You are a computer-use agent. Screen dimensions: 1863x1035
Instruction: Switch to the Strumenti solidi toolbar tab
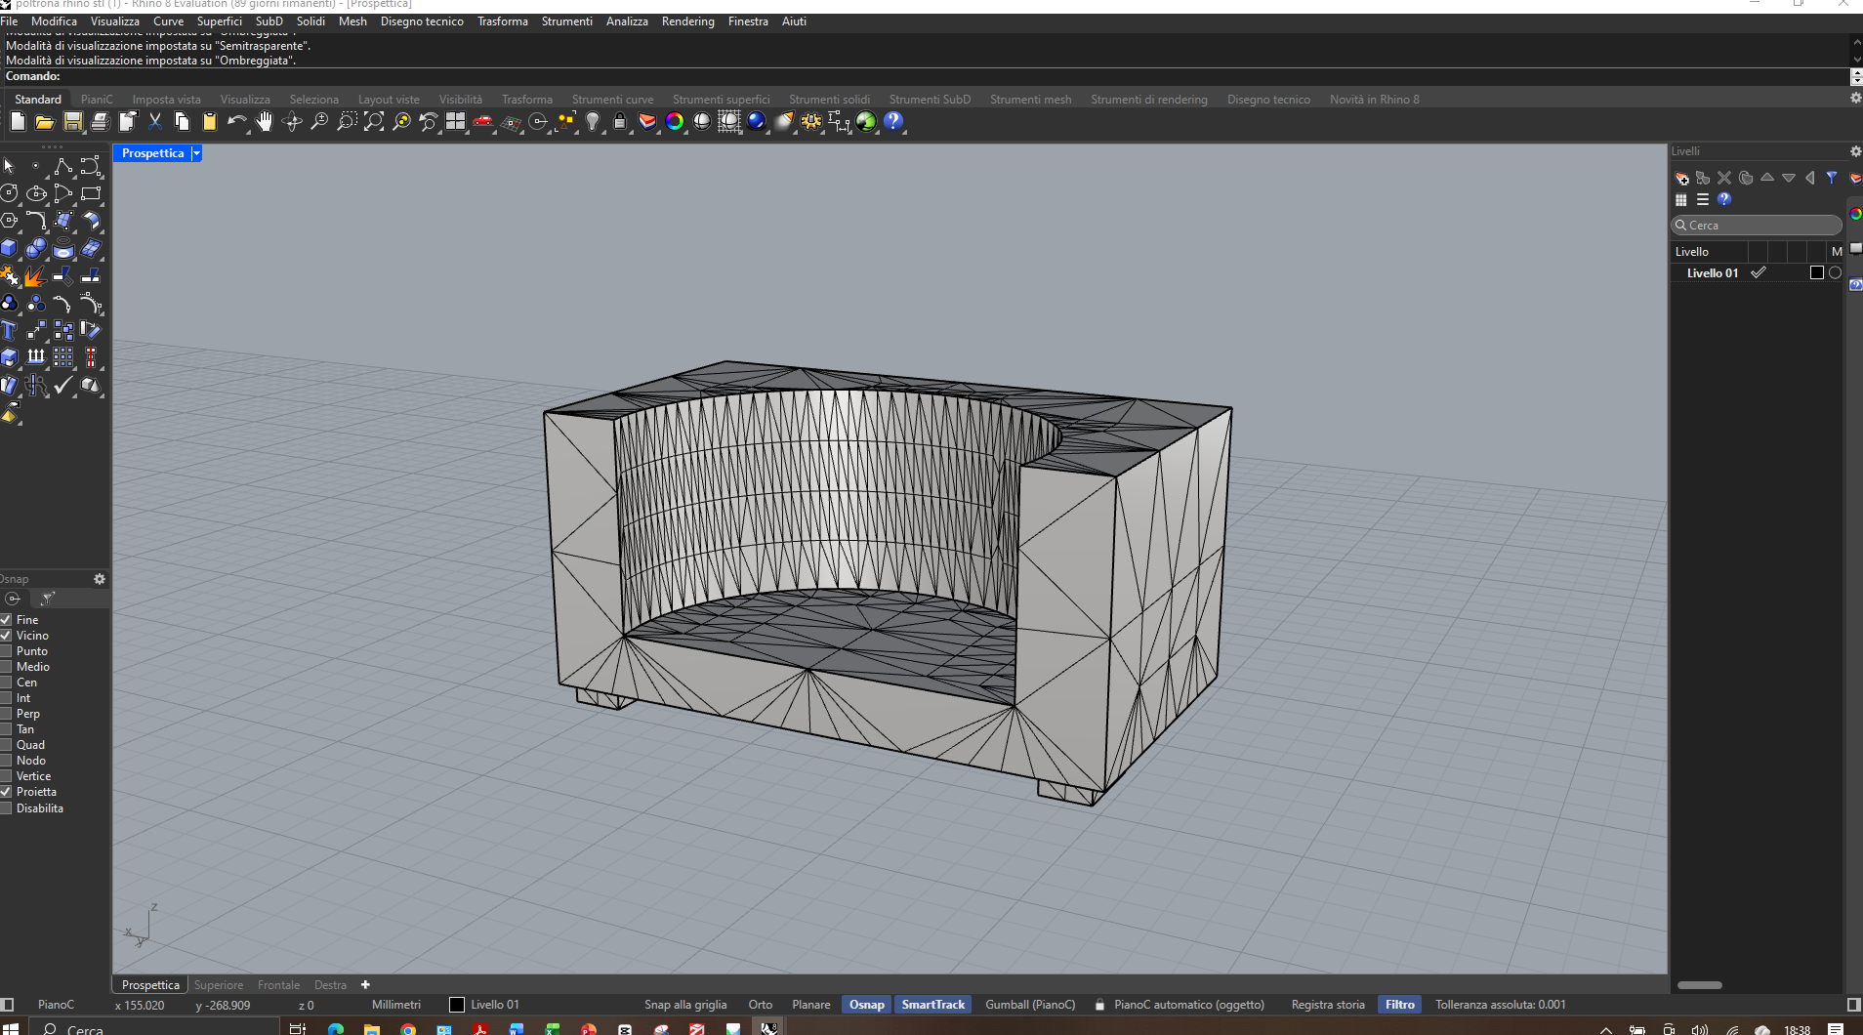coord(829,100)
